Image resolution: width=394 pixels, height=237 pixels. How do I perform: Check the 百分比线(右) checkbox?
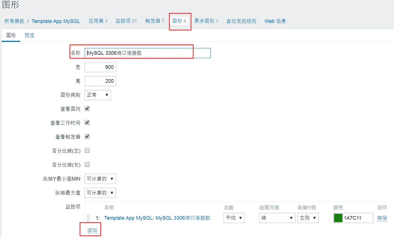[87, 164]
